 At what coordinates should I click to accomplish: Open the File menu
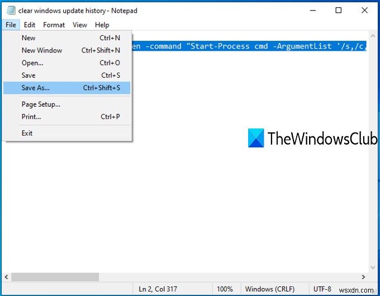tap(11, 25)
